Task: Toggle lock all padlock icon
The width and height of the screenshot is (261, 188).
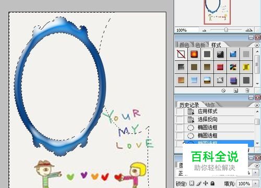Action: coord(212,183)
